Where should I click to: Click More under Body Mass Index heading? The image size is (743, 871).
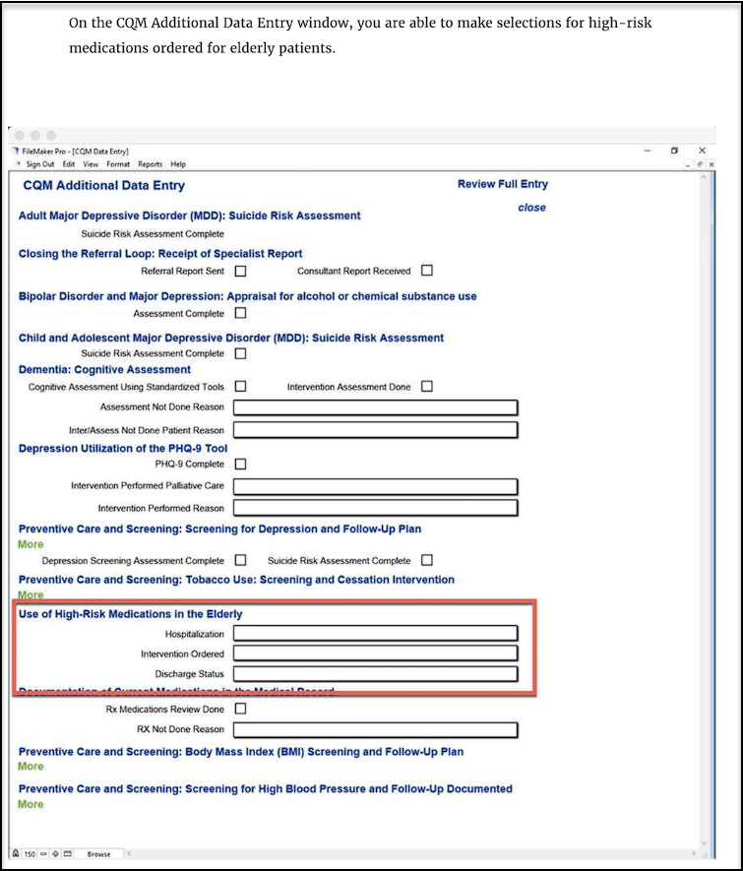click(x=31, y=766)
